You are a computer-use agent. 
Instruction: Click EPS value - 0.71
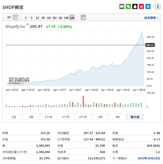pyautogui.click(x=156, y=139)
